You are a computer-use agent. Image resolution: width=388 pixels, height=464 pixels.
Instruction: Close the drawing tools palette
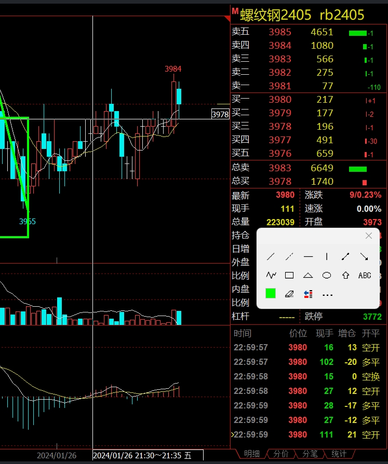[369, 236]
